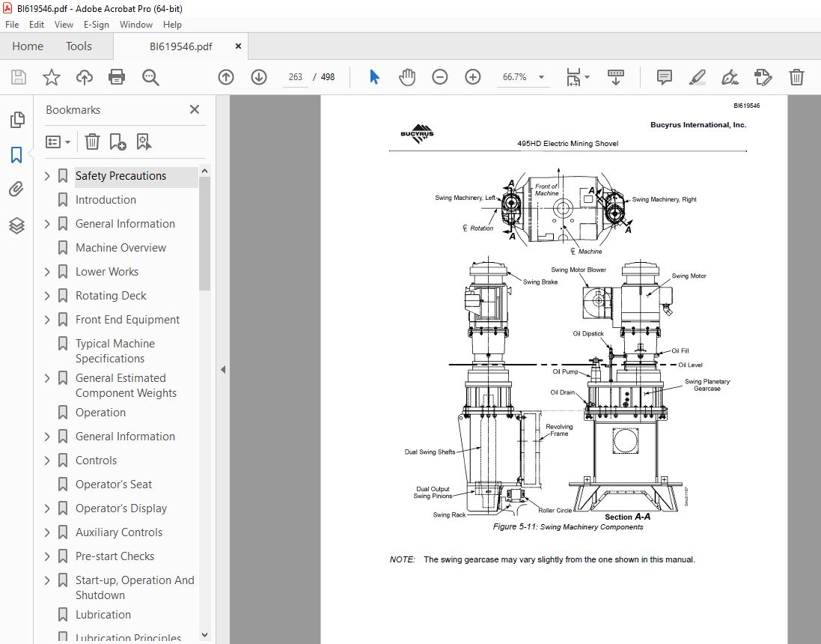Expand the Pre-start Checks bookmark
Image resolution: width=821 pixels, height=644 pixels.
click(x=47, y=556)
